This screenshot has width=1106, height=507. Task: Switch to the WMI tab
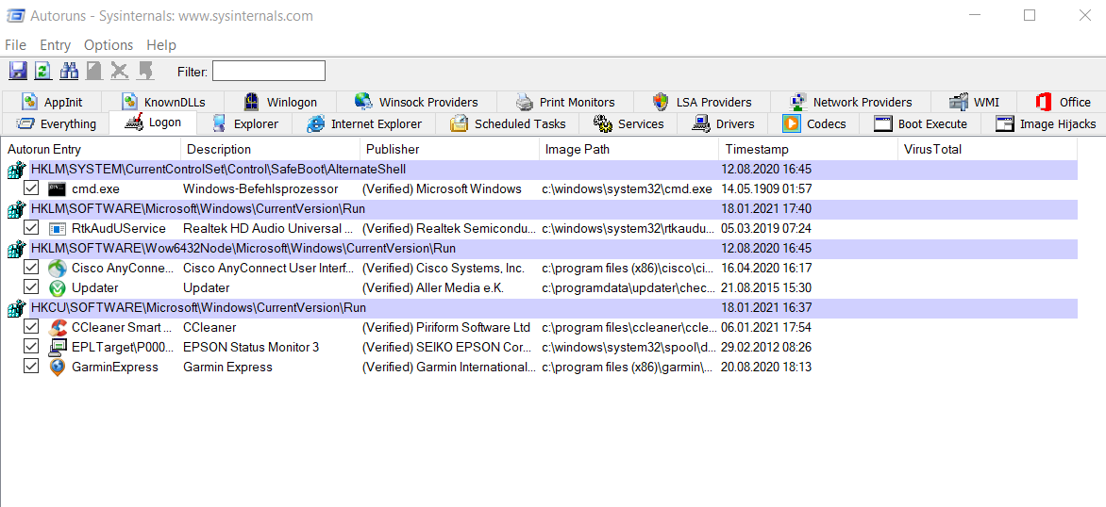pos(974,102)
